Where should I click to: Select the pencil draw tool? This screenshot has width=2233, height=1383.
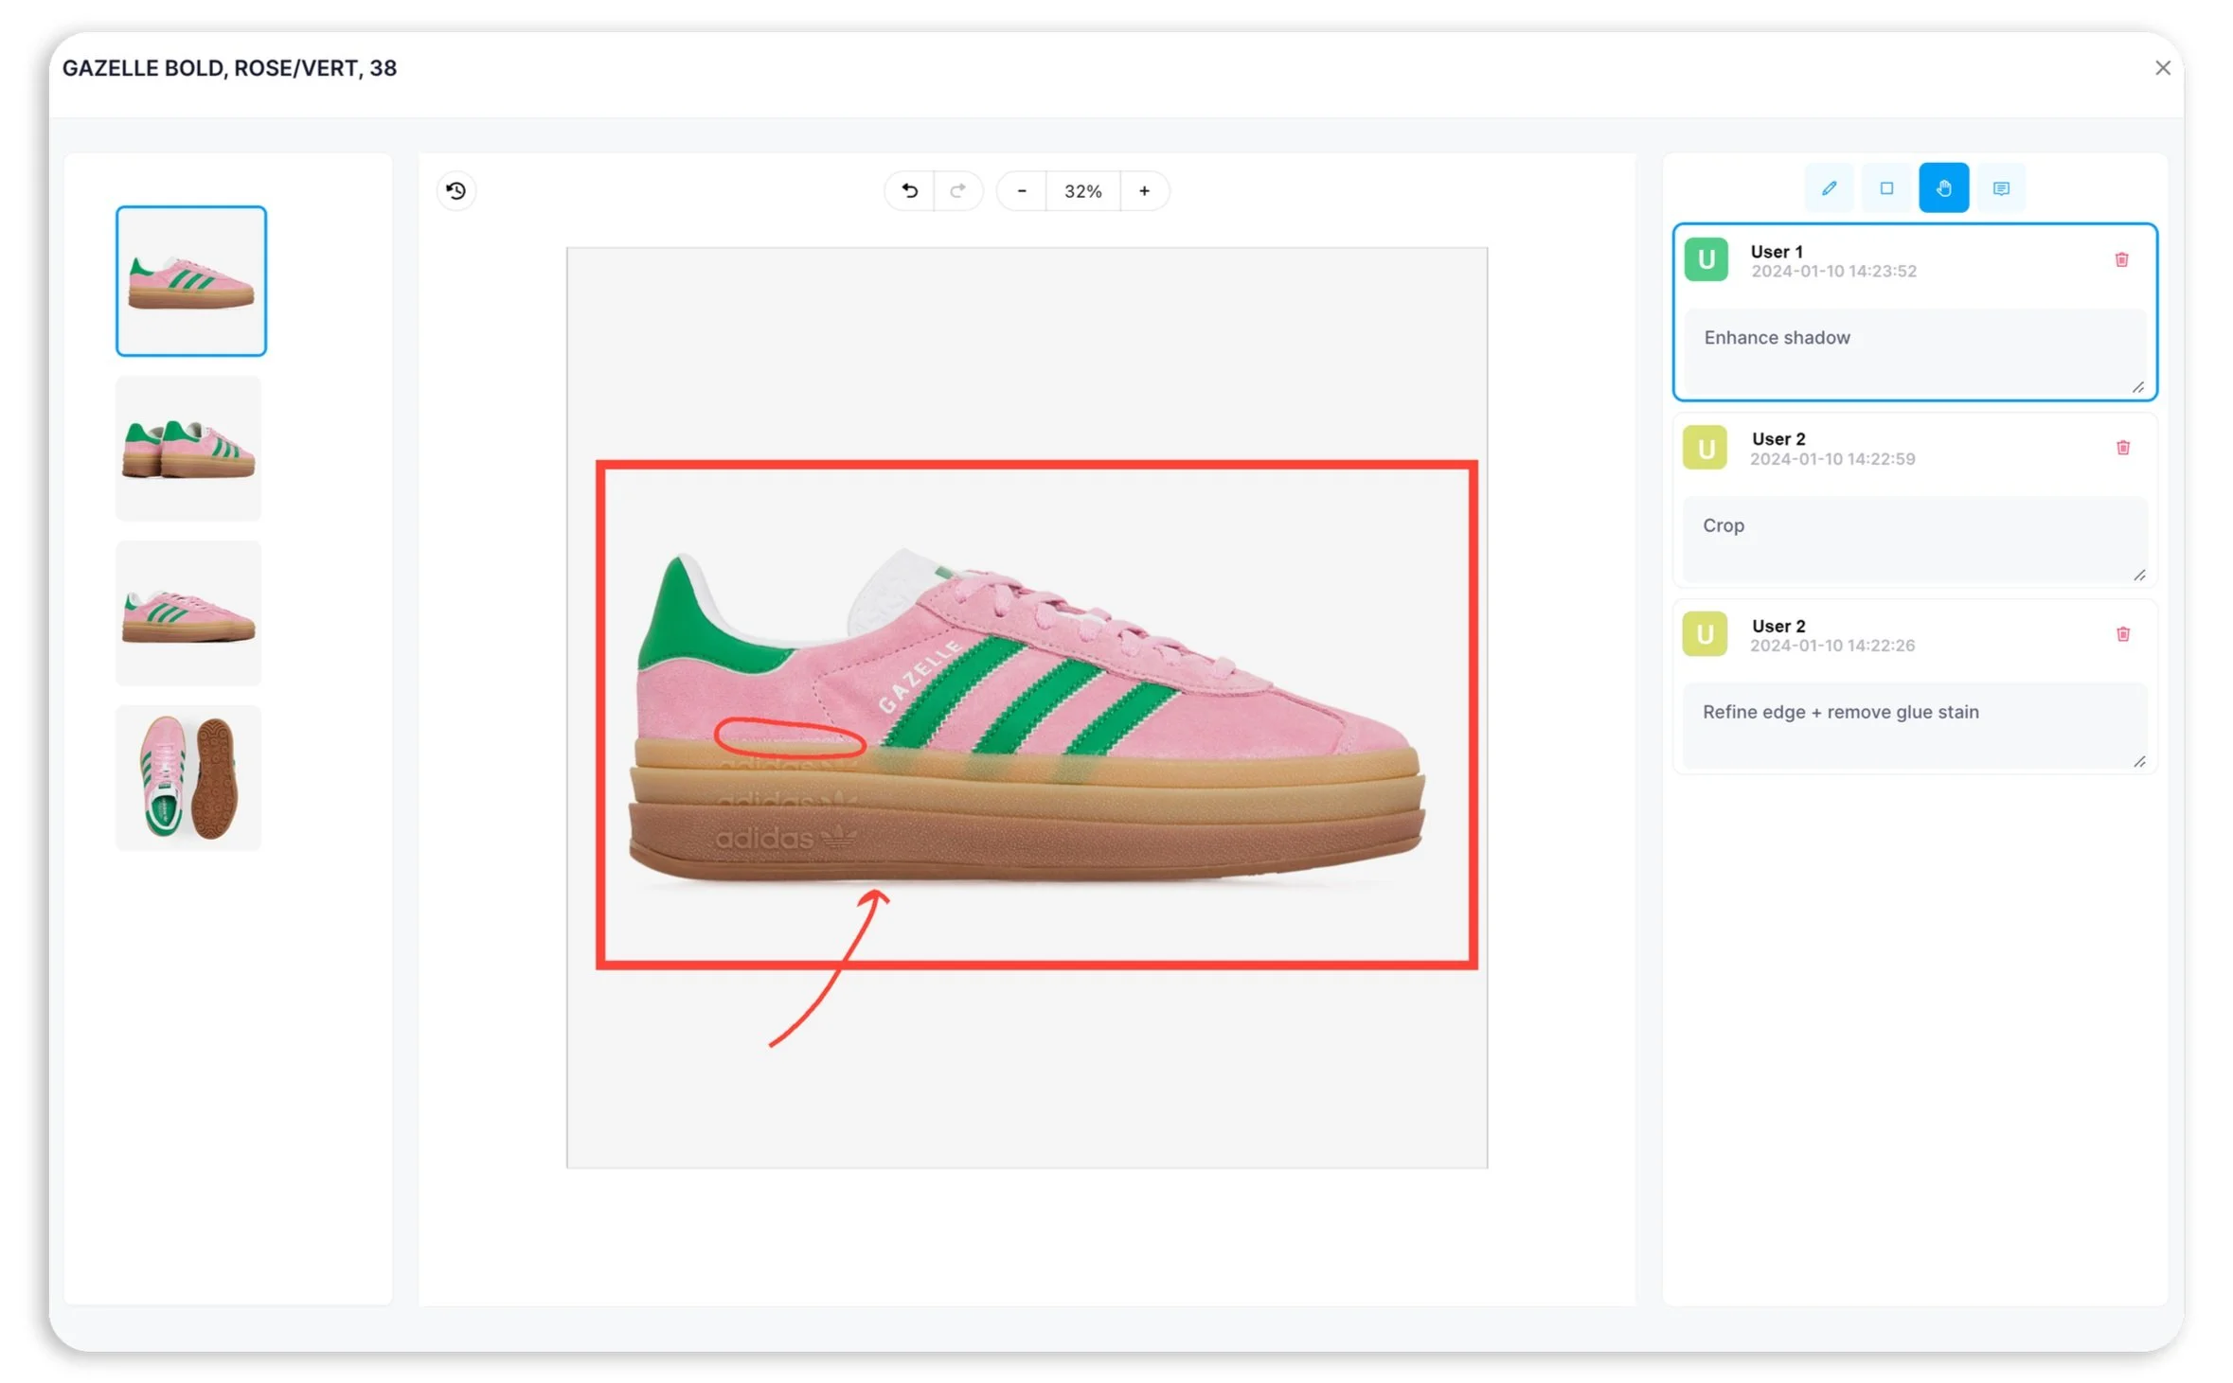pyautogui.click(x=1829, y=188)
